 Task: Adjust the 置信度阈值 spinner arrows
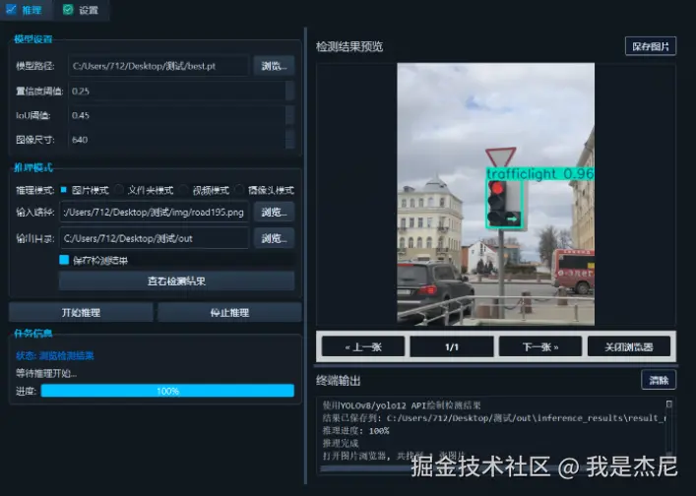[289, 91]
